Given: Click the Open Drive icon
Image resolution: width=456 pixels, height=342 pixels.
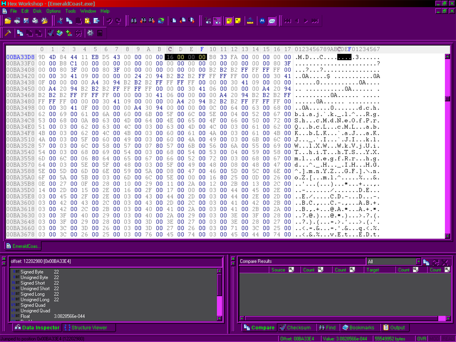Looking at the screenshot, I should pyautogui.click(x=17, y=21).
